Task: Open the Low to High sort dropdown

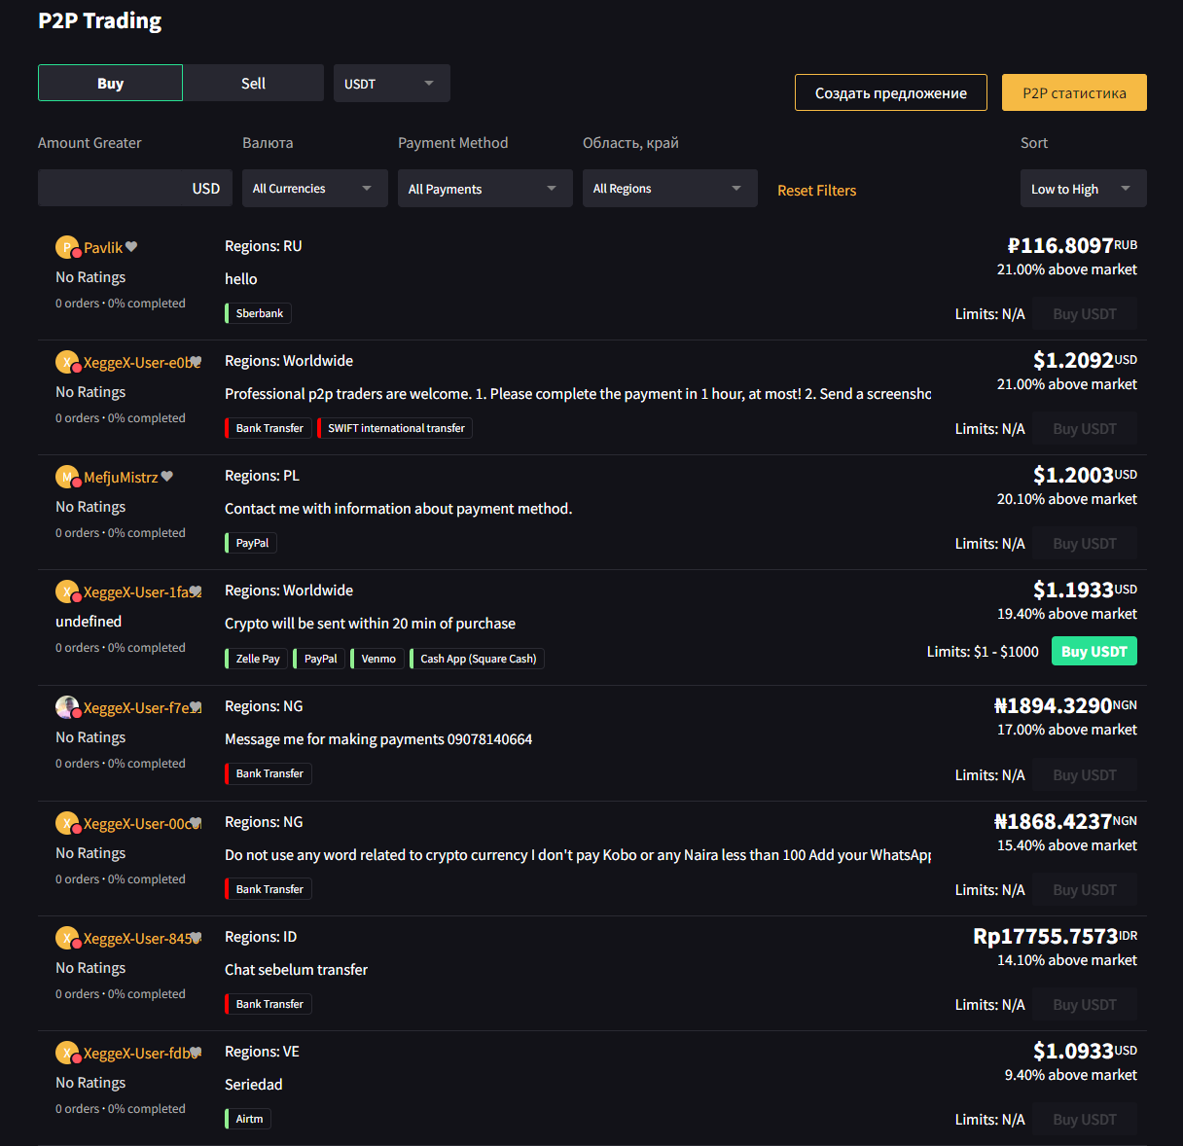Action: click(x=1083, y=189)
